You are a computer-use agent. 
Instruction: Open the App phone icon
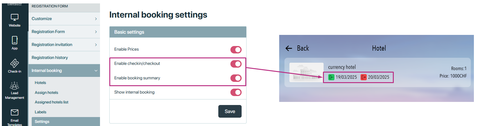(x=15, y=40)
